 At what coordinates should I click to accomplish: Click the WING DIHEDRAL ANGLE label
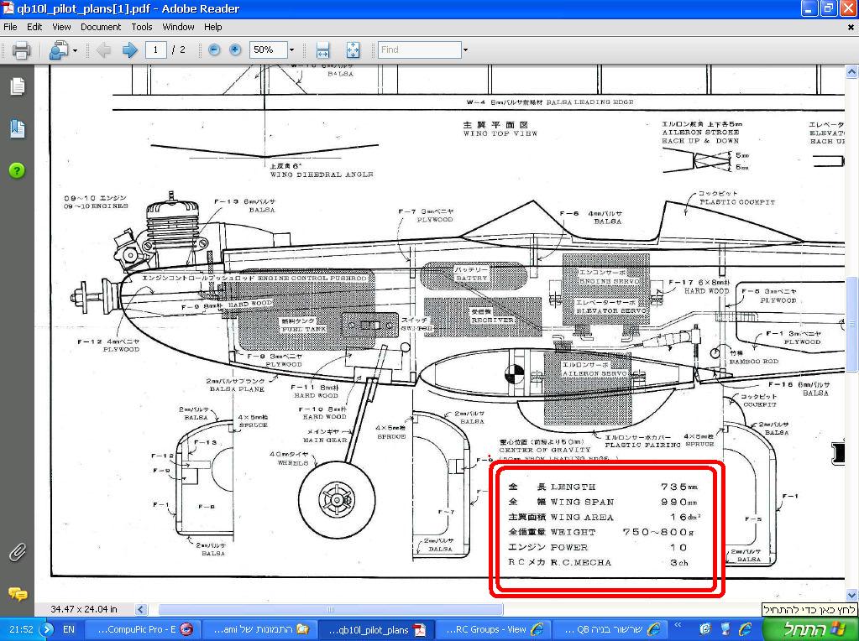[x=322, y=175]
